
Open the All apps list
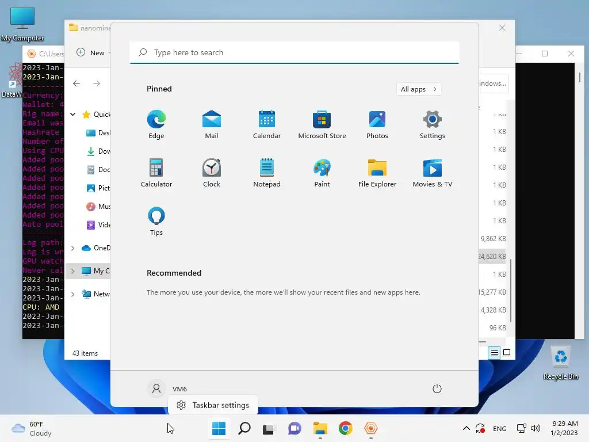pyautogui.click(x=419, y=89)
